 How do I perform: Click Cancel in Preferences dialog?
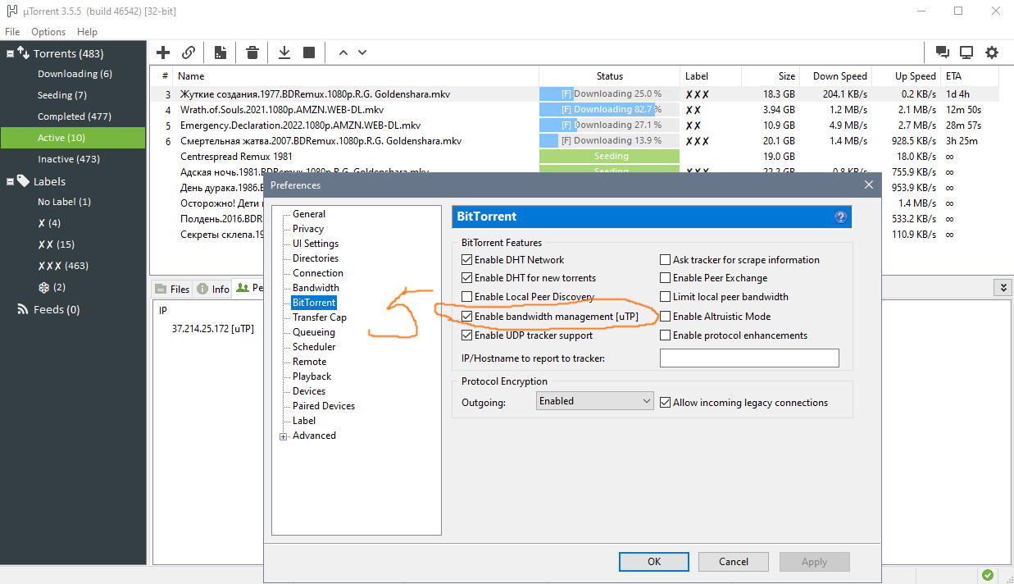(x=734, y=562)
